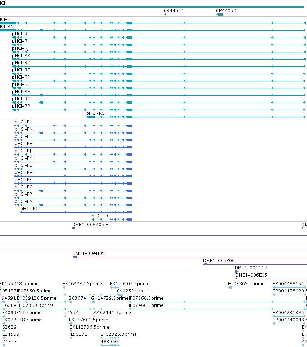Open the pHCl-PK protein label
Image resolution: width=307 pixels, height=347 pixels.
tap(24, 158)
